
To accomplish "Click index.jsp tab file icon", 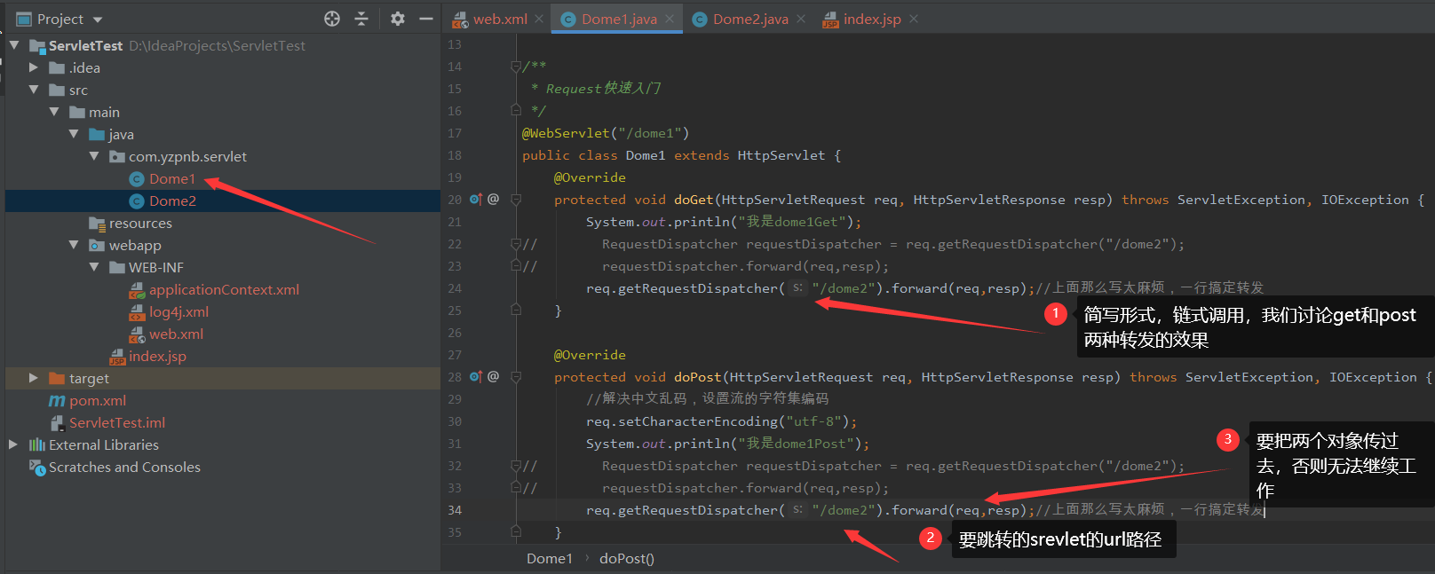I will tap(830, 19).
